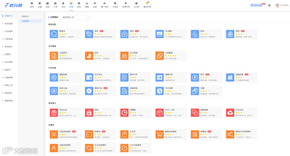The image size is (290, 156).
Task: Click the 更多功能 button
Action: (256, 5)
